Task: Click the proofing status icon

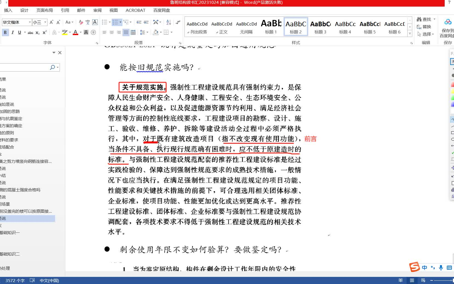Action: [x=32, y=280]
